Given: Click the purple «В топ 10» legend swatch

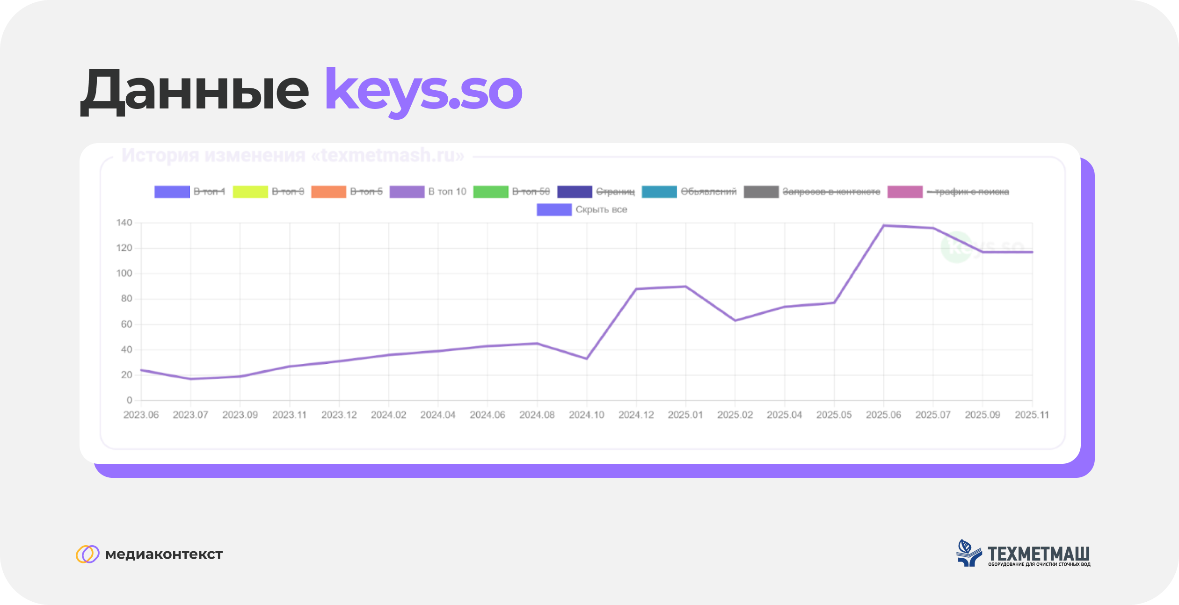Looking at the screenshot, I should 406,191.
